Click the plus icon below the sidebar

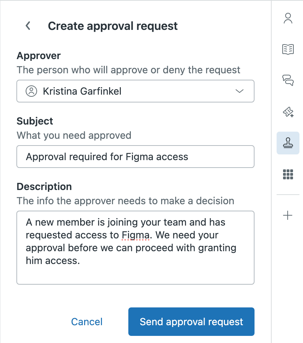point(288,215)
